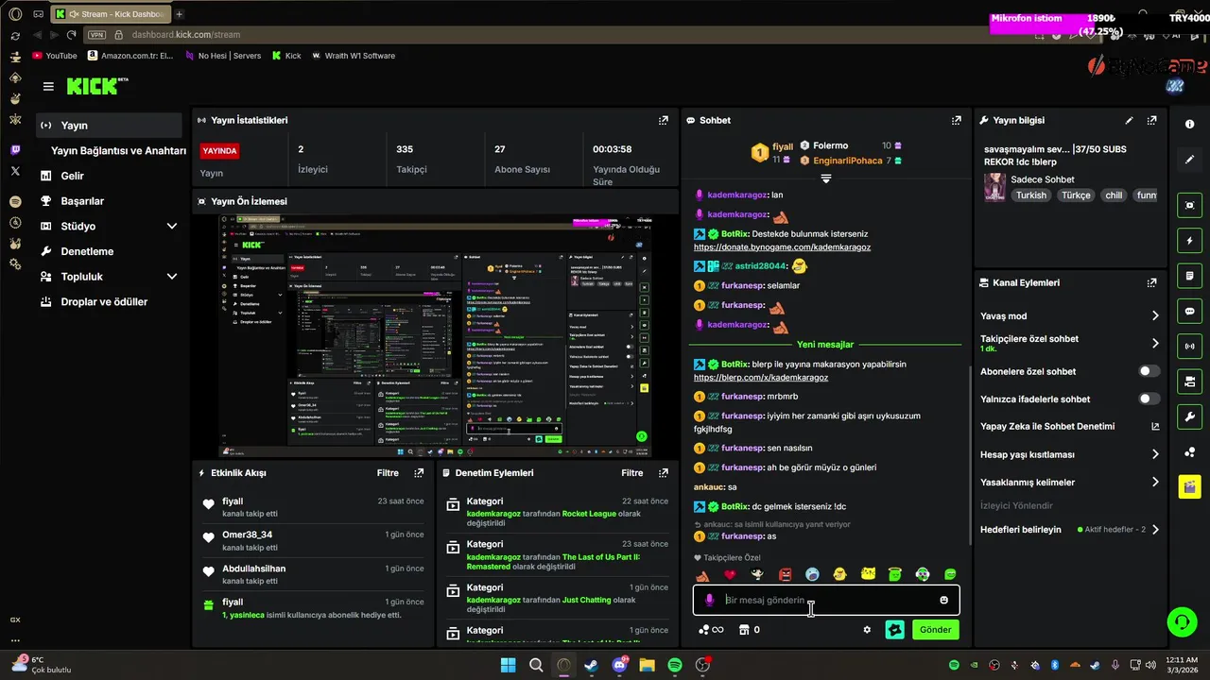
Task: Toggle the lightning activity widget icon in right sidebar
Action: point(1189,240)
